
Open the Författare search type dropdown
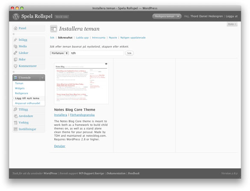coord(59,53)
